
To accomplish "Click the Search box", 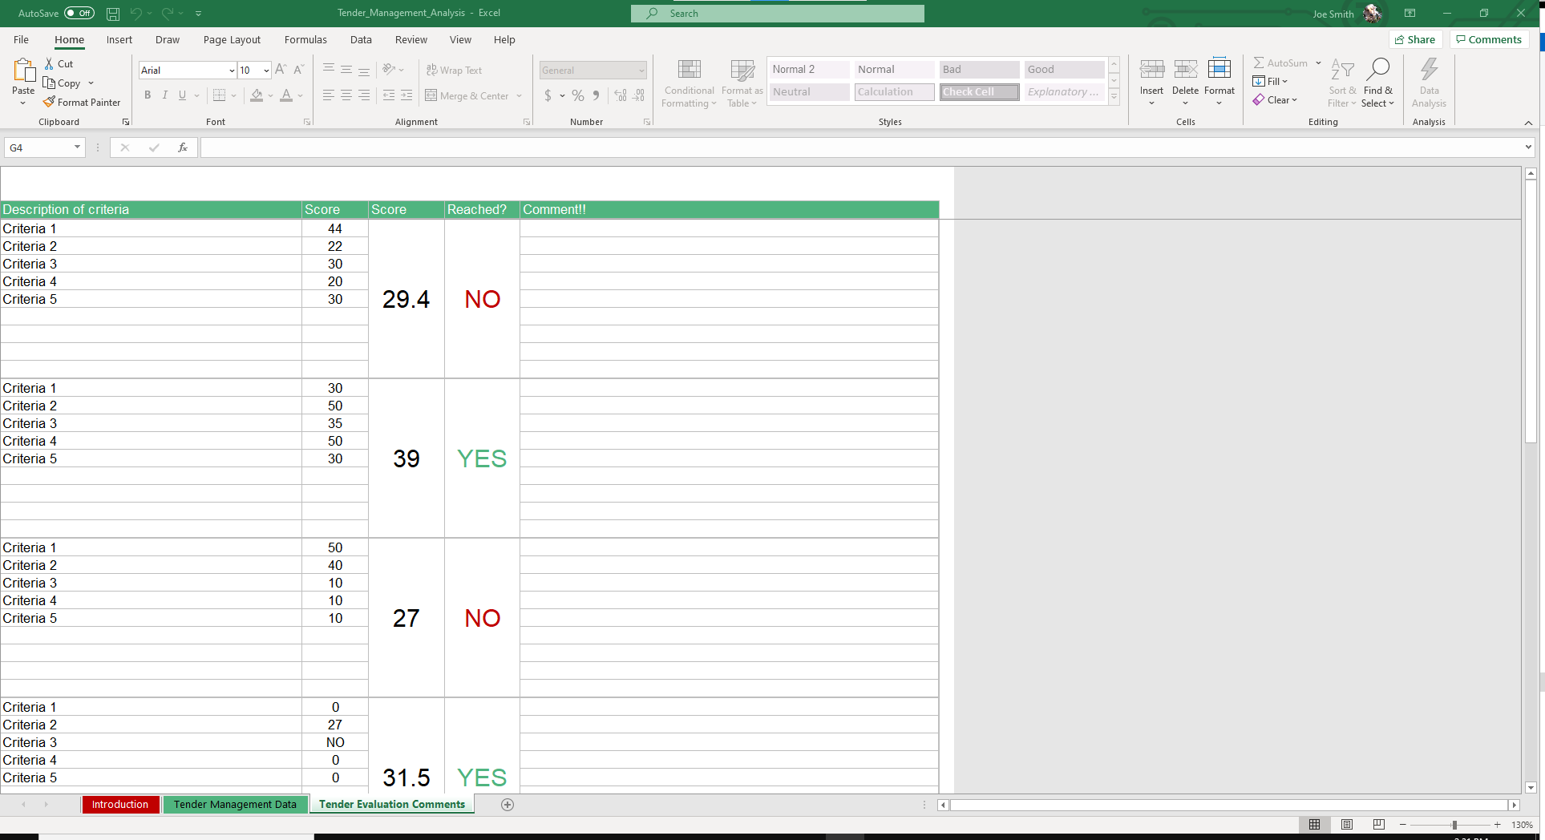I will [776, 13].
